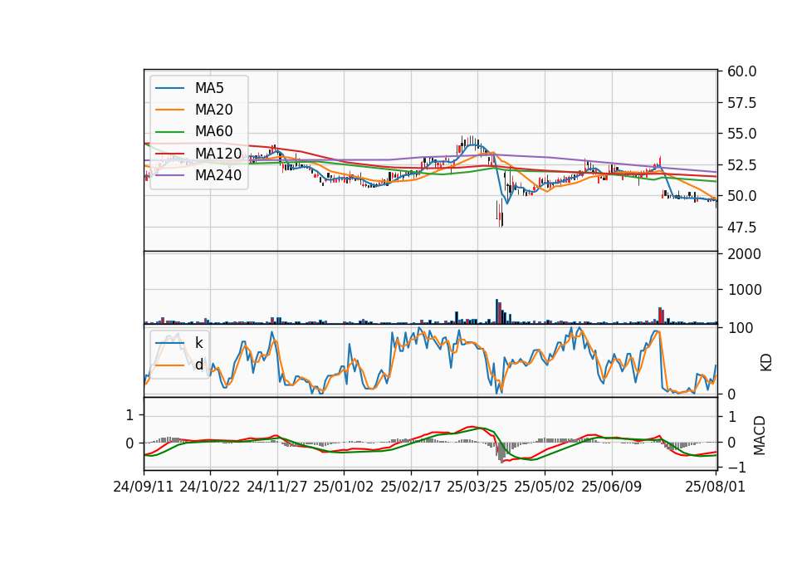The height and width of the screenshot is (573, 797).
Task: Click the 25/06/09 date axis label
Action: click(x=612, y=487)
